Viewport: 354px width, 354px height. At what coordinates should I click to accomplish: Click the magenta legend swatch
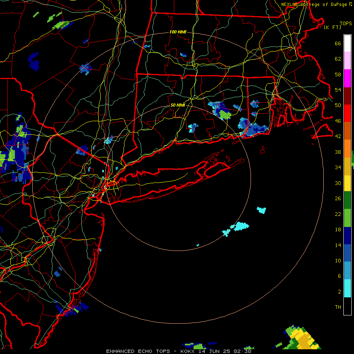(x=347, y=78)
